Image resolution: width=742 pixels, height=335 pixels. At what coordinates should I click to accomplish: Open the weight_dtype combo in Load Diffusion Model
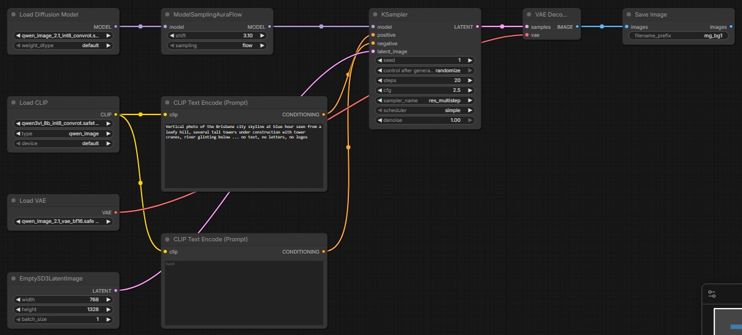(64, 45)
